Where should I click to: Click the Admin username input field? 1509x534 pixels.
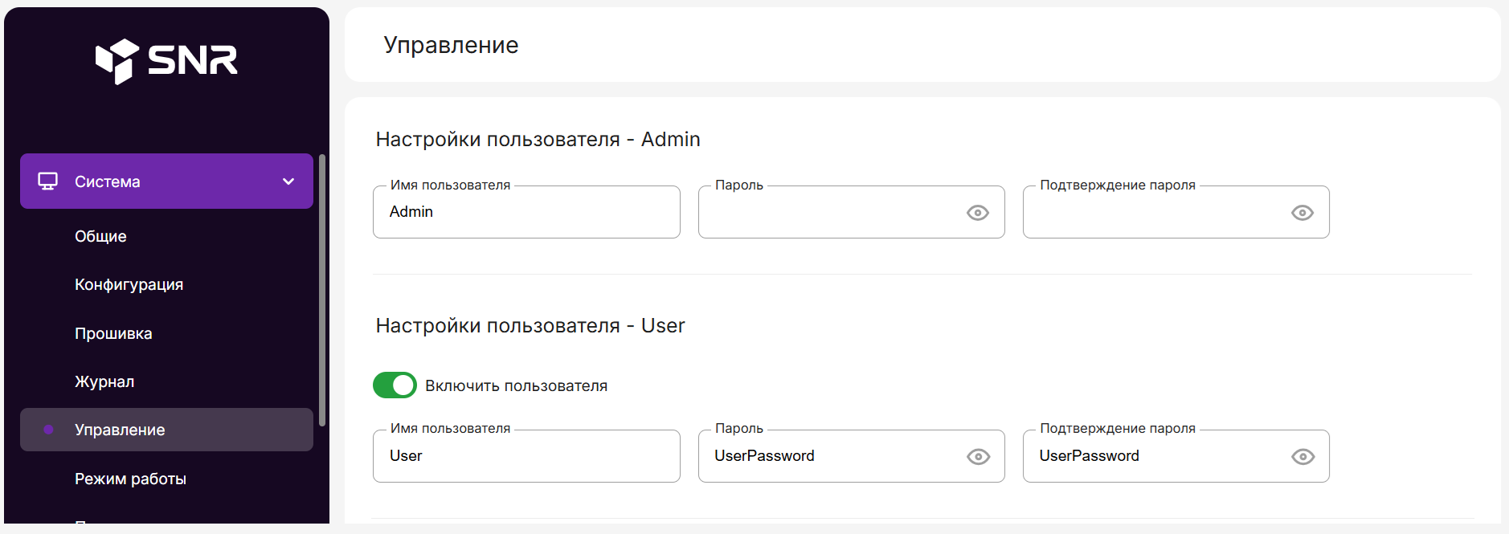tap(526, 212)
